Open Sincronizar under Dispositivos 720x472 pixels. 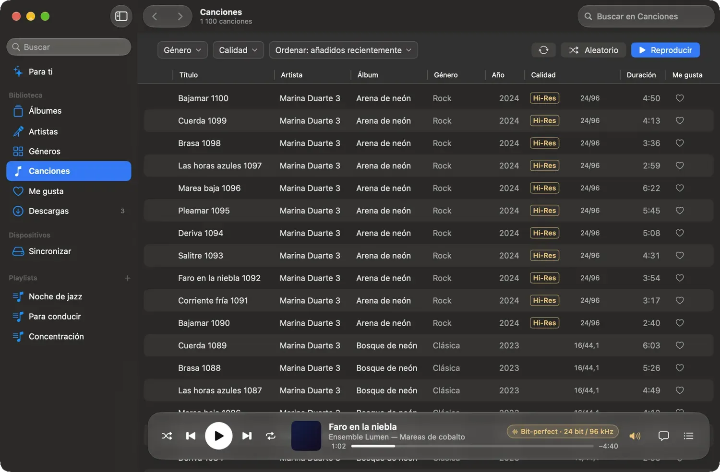tap(69, 251)
